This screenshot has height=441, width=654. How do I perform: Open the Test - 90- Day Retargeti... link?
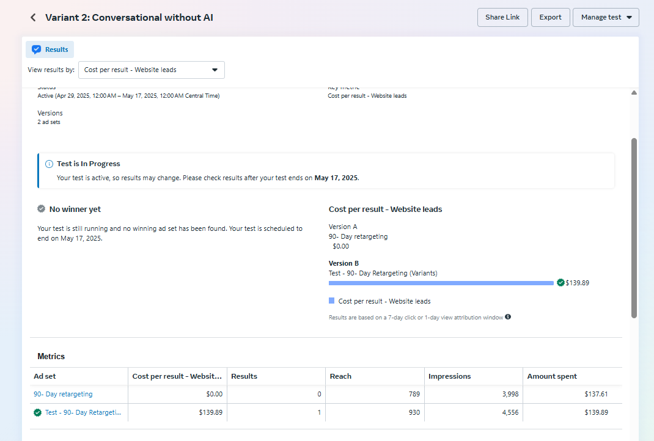(x=83, y=412)
